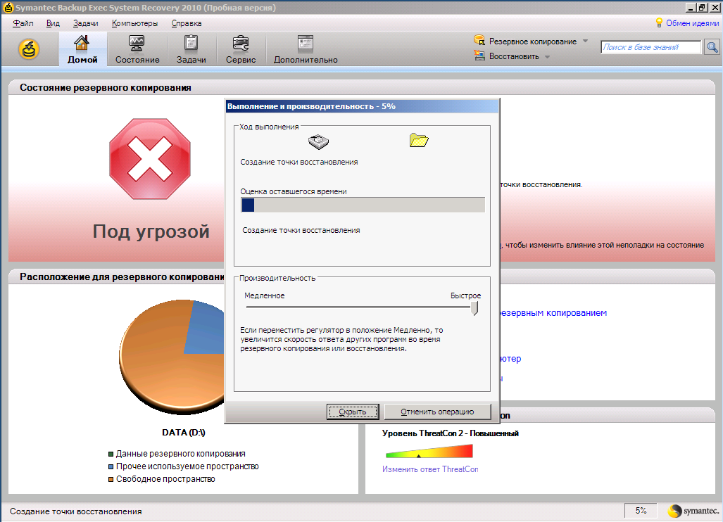The width and height of the screenshot is (723, 522).
Task: Click the Под угрозой status text
Action: tap(151, 231)
